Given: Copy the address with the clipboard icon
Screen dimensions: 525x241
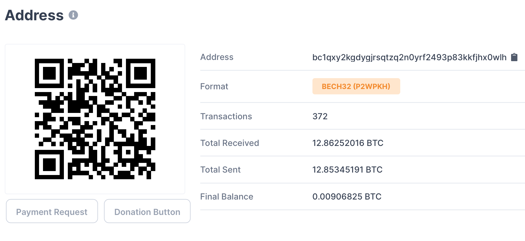Looking at the screenshot, I should (x=514, y=57).
